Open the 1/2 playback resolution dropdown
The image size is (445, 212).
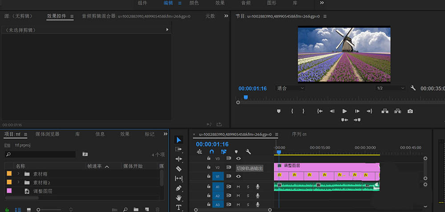390,88
